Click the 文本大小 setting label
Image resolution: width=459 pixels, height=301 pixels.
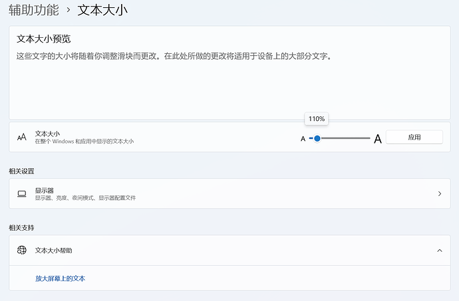[x=47, y=134]
